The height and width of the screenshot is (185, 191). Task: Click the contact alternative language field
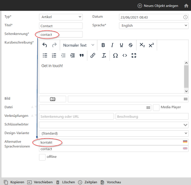click(x=114, y=149)
